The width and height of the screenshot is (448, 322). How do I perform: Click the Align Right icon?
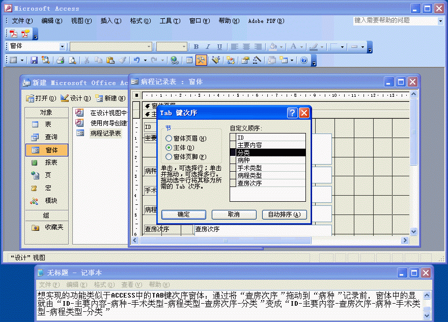258,46
